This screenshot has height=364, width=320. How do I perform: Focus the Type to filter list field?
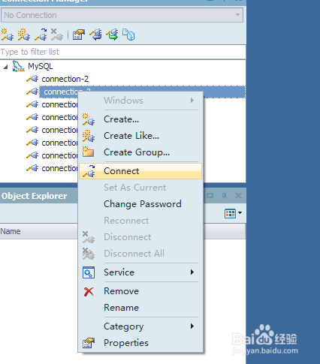[x=122, y=52]
